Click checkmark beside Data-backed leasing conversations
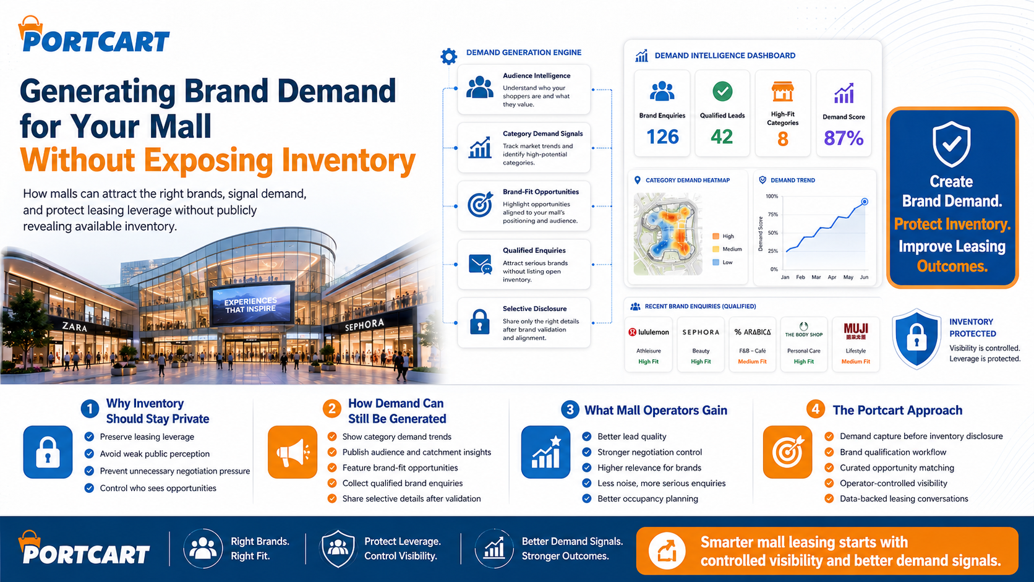Image resolution: width=1034 pixels, height=582 pixels. 829,499
